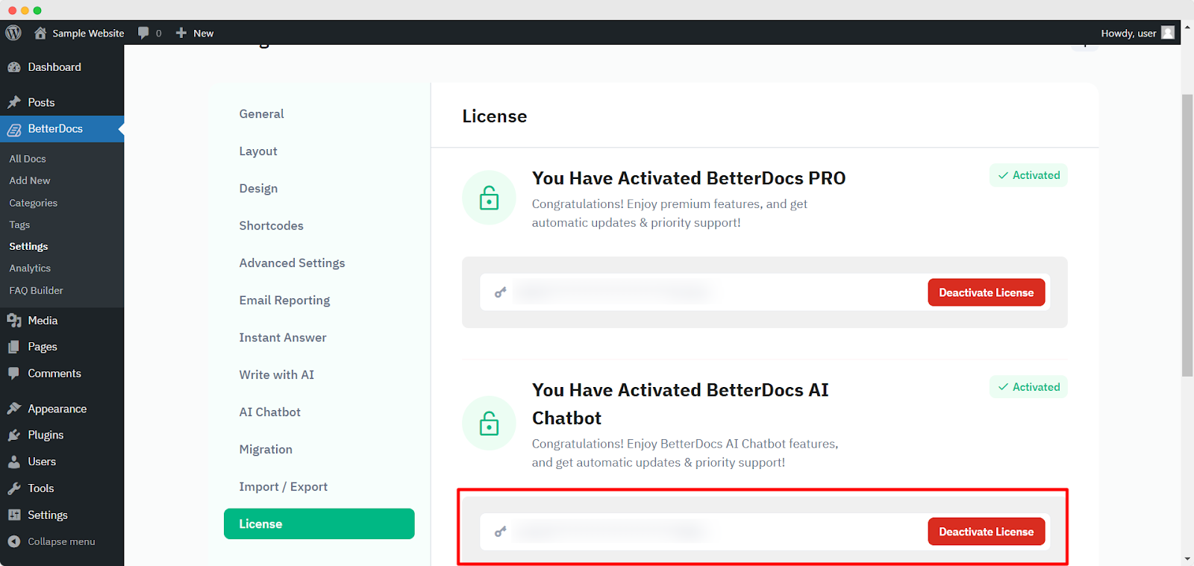This screenshot has height=566, width=1194.
Task: Click the padlock icon beside BetterDocs PRO heading
Action: (488, 198)
